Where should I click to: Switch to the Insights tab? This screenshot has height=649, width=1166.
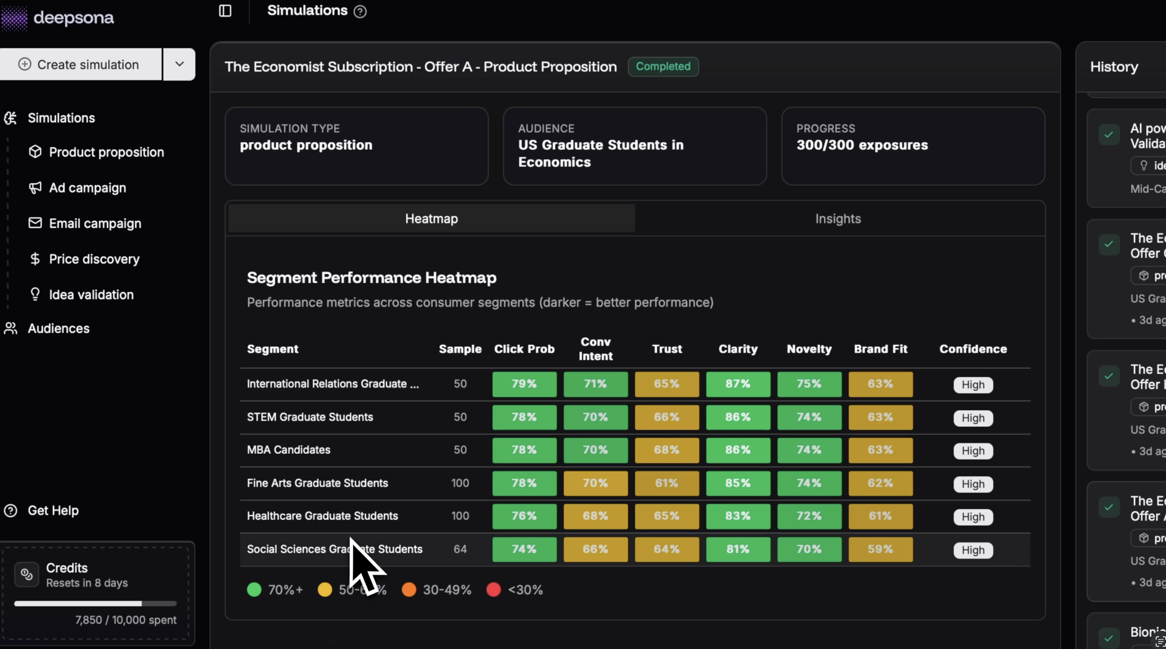point(838,219)
